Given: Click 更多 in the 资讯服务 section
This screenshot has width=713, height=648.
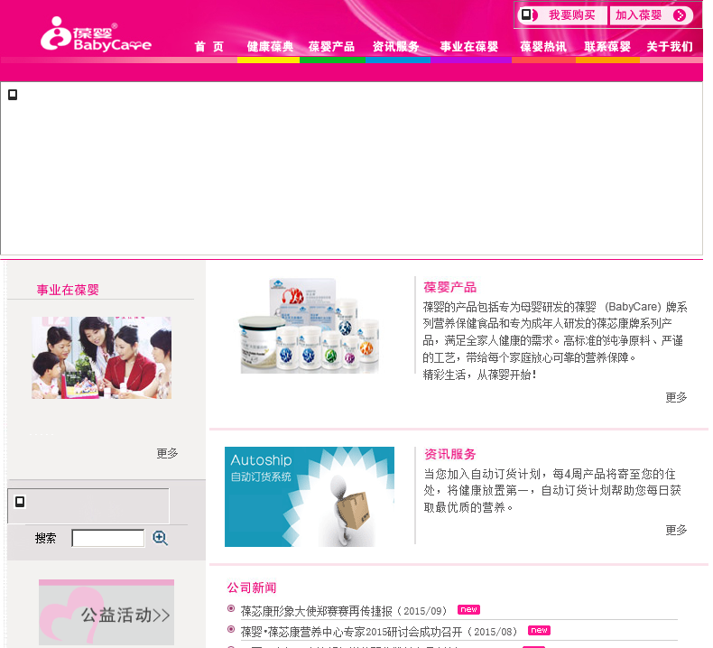Looking at the screenshot, I should tap(676, 530).
